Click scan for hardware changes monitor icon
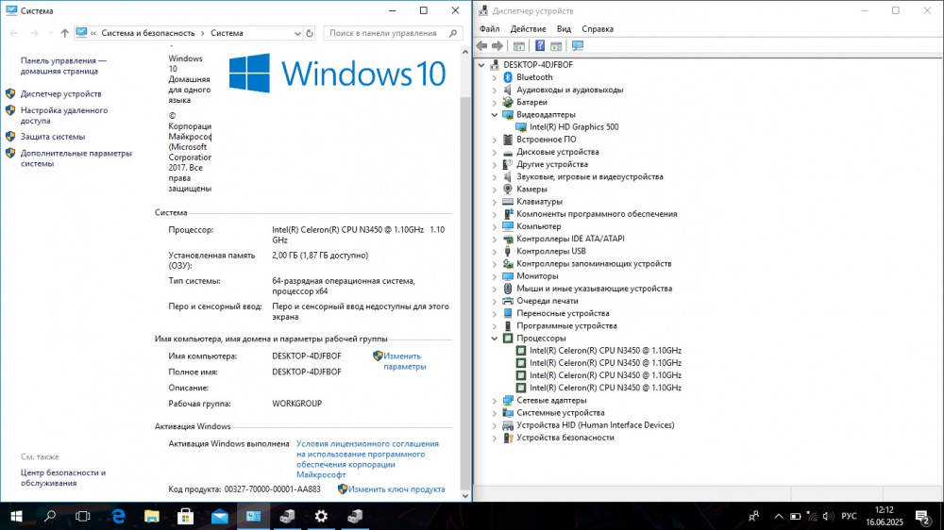This screenshot has height=530, width=944. pyautogui.click(x=578, y=45)
